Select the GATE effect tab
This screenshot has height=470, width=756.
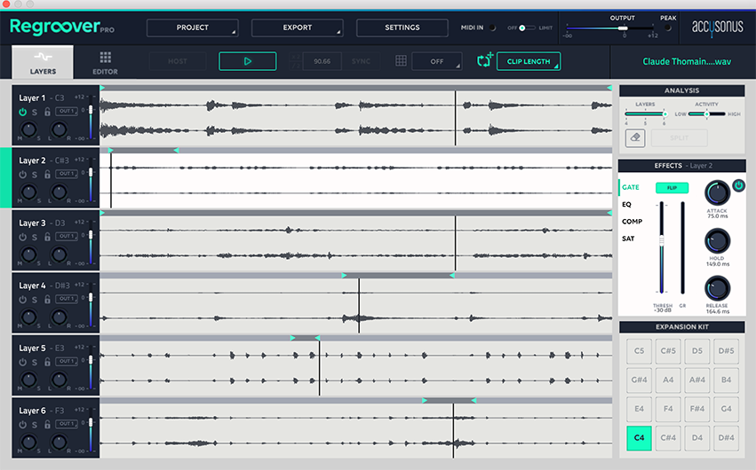[x=631, y=187]
